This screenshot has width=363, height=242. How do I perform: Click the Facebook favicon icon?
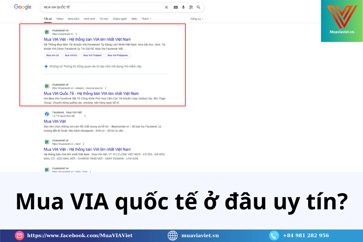(x=47, y=114)
